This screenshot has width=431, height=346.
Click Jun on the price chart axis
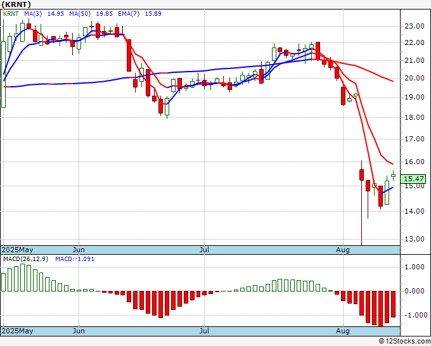coord(79,250)
